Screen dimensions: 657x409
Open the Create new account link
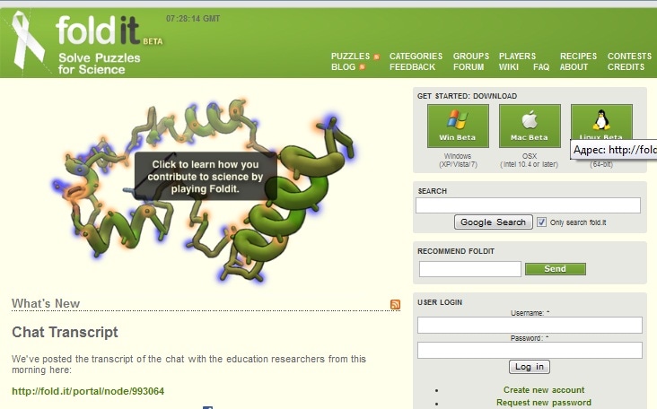pyautogui.click(x=544, y=390)
